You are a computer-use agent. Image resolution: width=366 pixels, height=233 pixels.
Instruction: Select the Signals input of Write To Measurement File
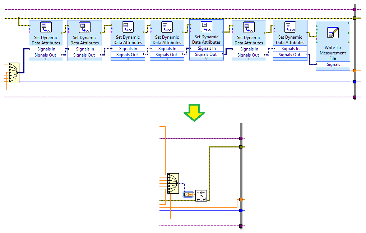tap(333, 64)
